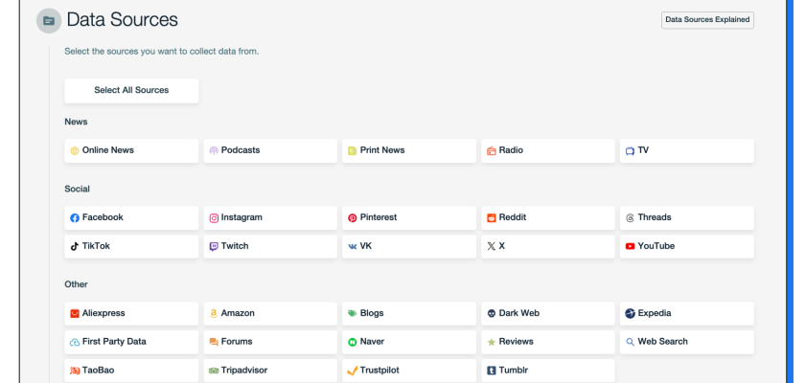
Task: Click the Facebook logo icon
Action: pos(75,218)
